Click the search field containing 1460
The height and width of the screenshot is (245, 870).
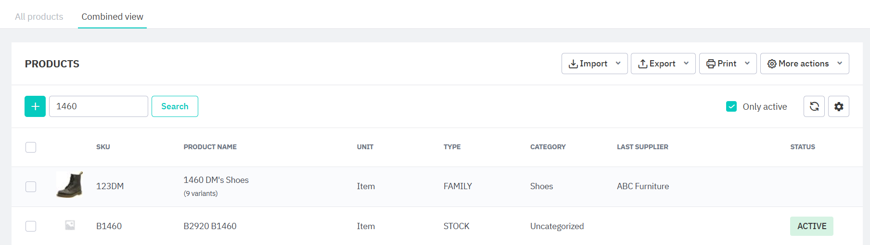(x=99, y=106)
